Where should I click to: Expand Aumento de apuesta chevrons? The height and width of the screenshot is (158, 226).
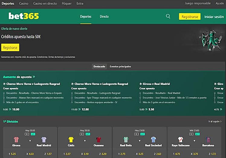[x=34, y=77]
